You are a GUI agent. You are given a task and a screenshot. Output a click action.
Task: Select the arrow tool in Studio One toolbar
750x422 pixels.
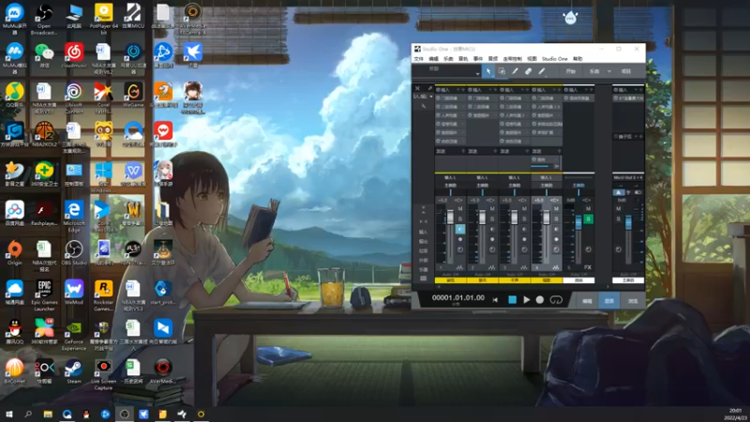pos(488,71)
